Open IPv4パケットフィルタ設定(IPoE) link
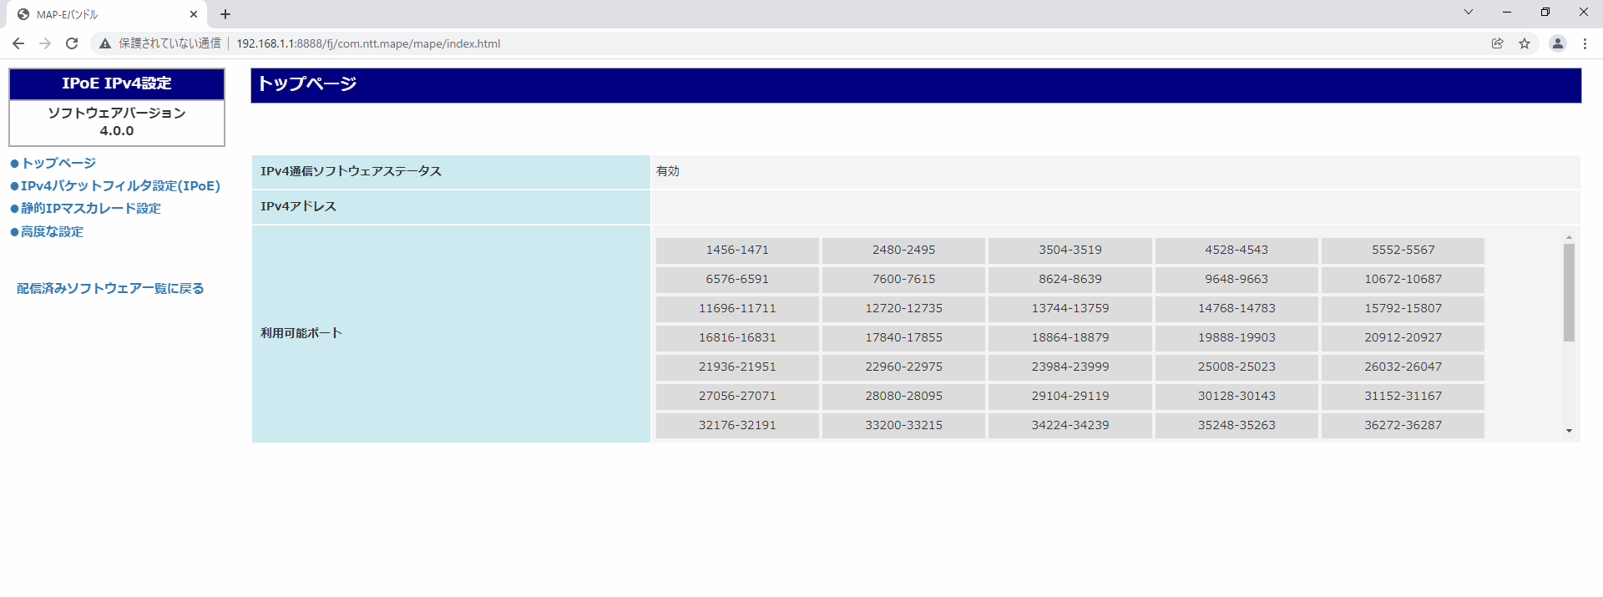 click(119, 185)
